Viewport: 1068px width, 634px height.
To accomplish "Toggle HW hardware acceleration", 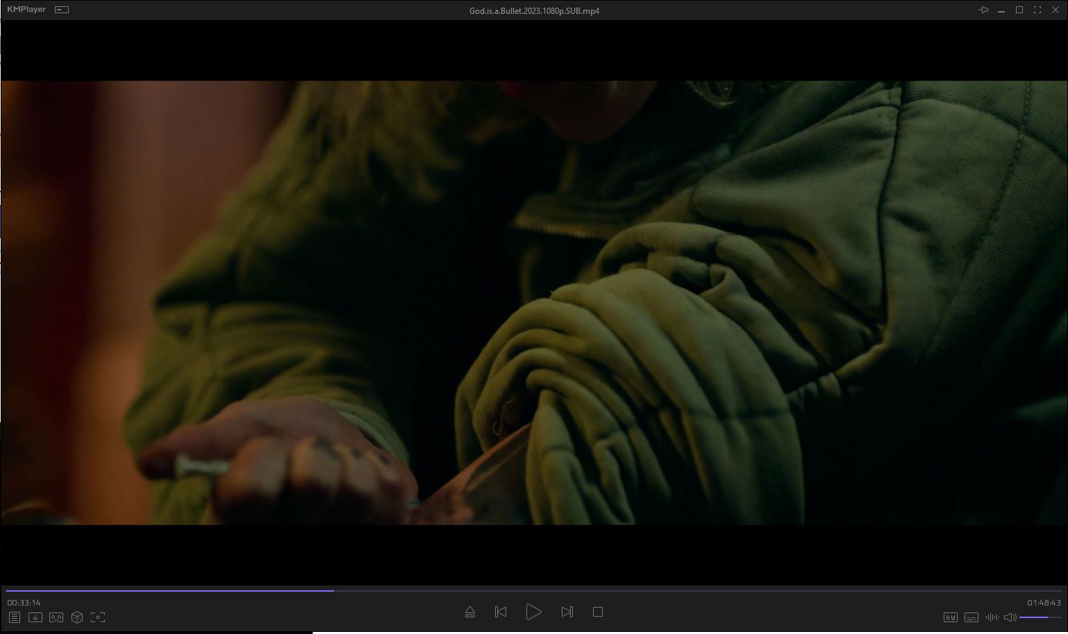I will (x=950, y=617).
